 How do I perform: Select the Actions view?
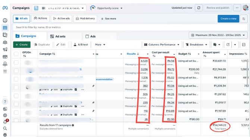pos(41,19)
